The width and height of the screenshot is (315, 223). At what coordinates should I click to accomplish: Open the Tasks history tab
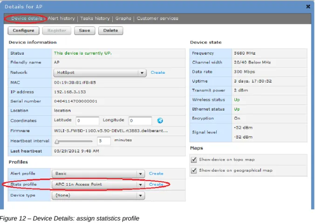pos(95,19)
